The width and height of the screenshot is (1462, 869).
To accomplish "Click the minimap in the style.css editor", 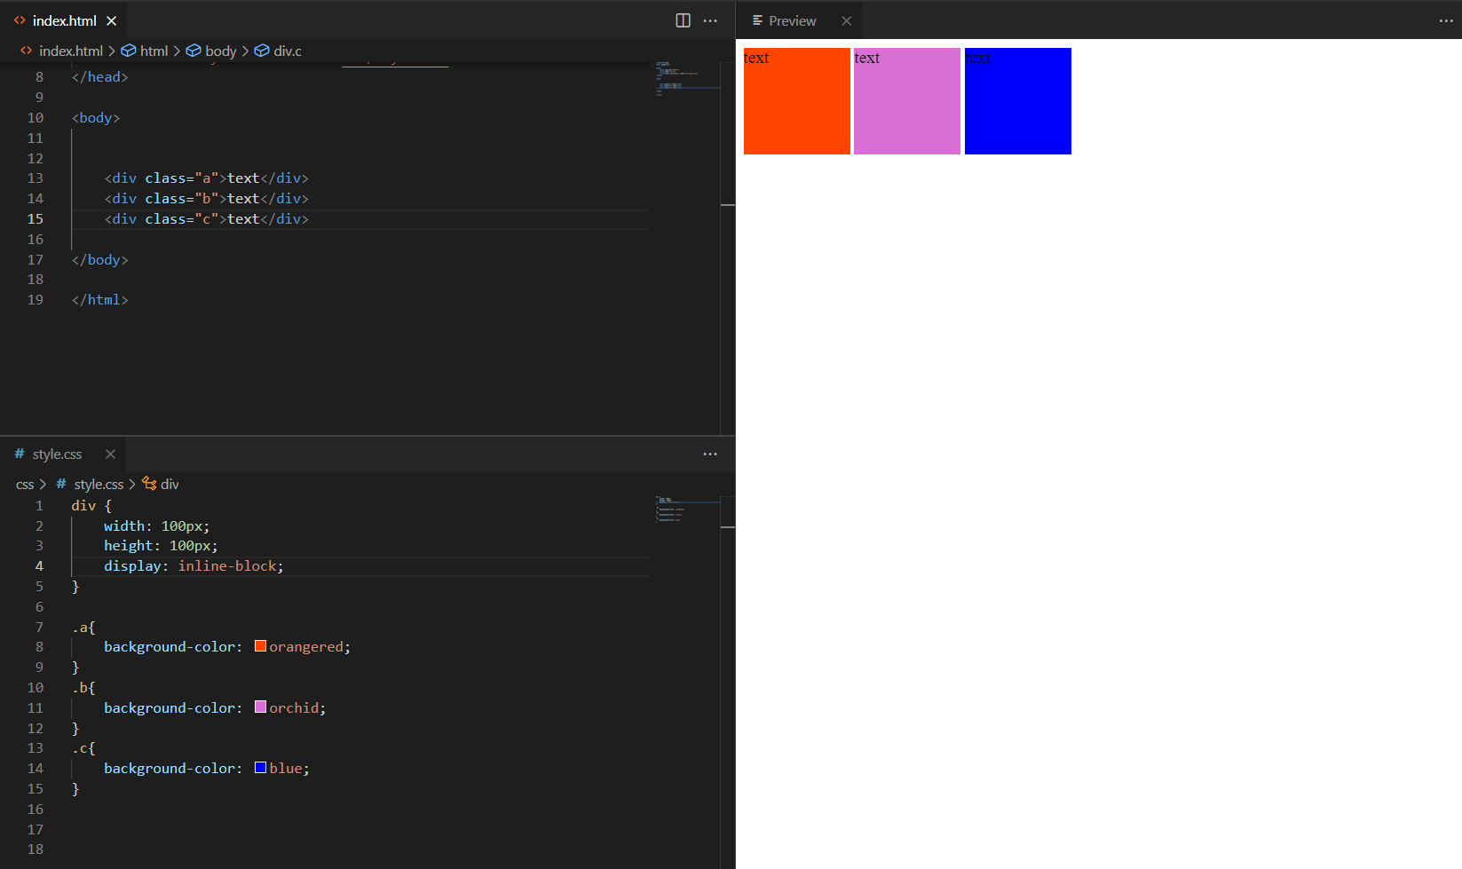I will [684, 510].
